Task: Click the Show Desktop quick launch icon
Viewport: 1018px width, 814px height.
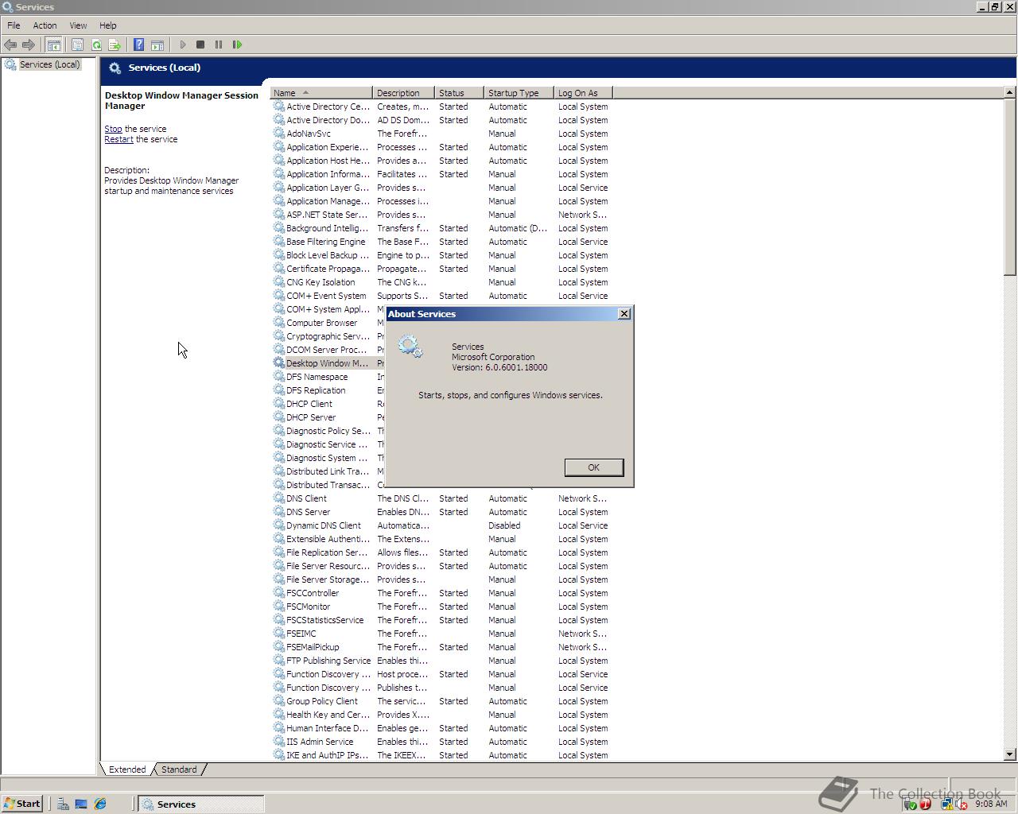Action: coord(81,804)
